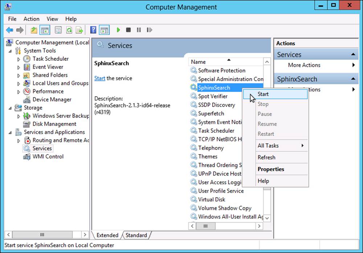Click services list scroll up arrow

(267, 62)
